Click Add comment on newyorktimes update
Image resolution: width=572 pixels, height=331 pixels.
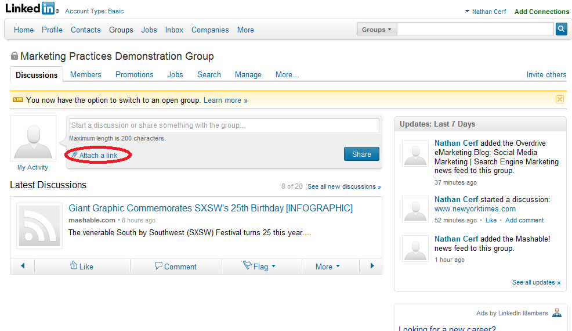click(524, 220)
